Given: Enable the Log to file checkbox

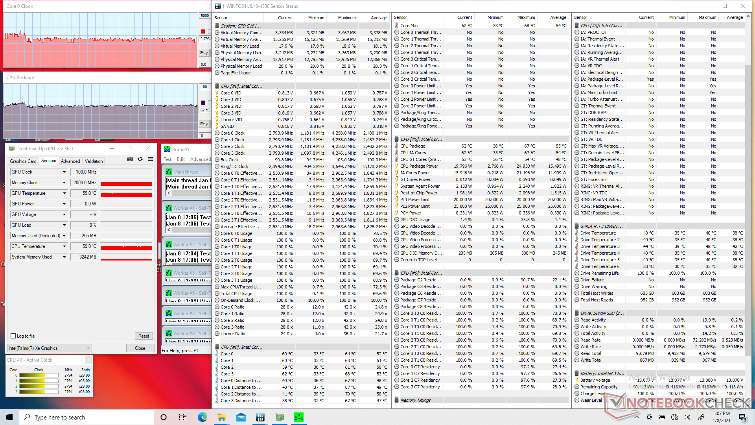Looking at the screenshot, I should pos(13,336).
